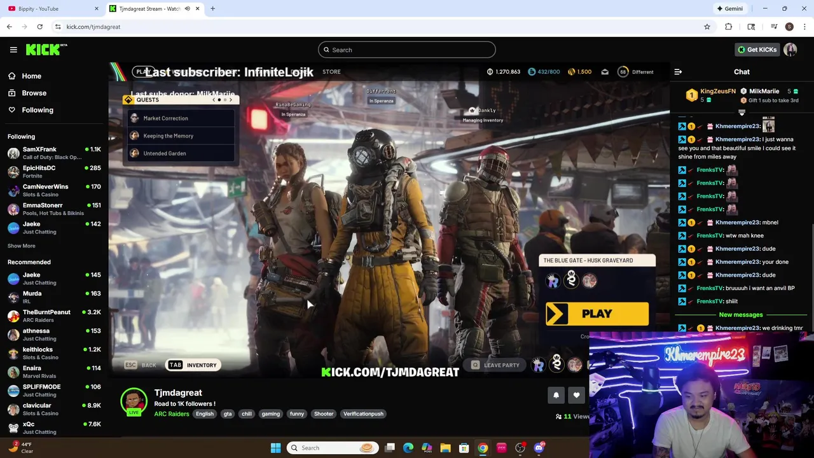Go to Home in the sidebar
Image resolution: width=814 pixels, height=458 pixels.
coord(31,76)
